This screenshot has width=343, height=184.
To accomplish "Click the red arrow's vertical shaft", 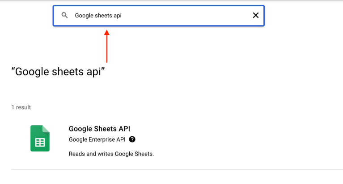I will [106, 49].
